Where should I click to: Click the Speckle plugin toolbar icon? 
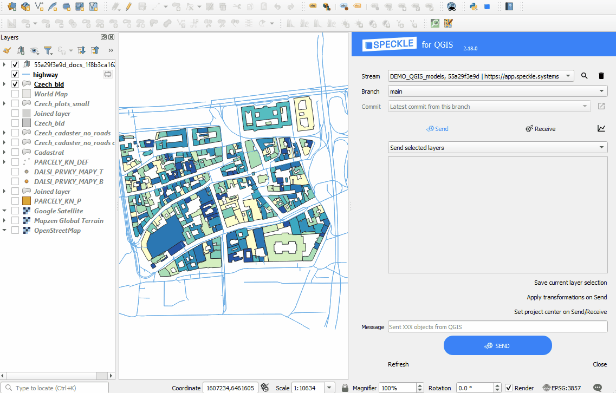[x=487, y=6]
